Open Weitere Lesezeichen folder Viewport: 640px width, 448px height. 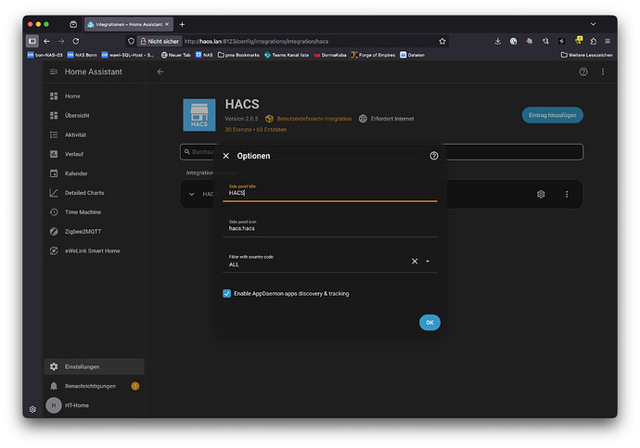(x=586, y=55)
